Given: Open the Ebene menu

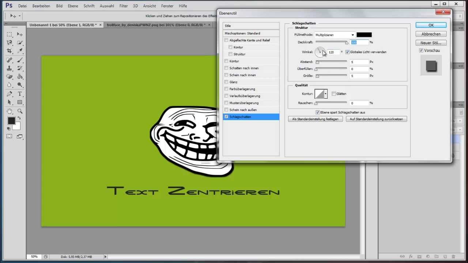Looking at the screenshot, I should (73, 6).
